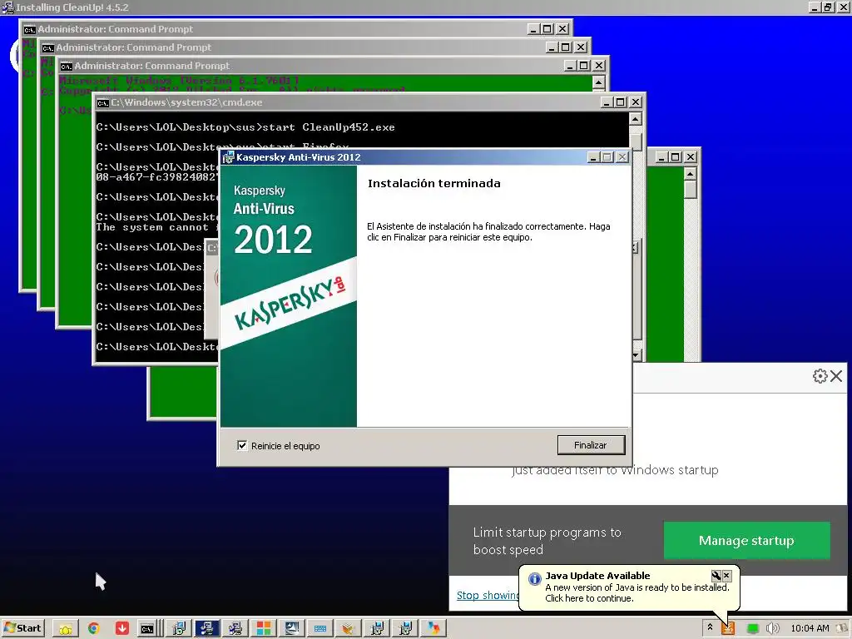Click scroll down arrow in cmd.exe window

[x=636, y=355]
